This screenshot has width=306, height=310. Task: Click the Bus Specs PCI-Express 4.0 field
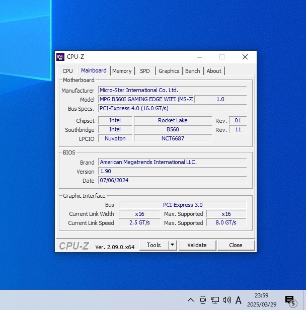coord(172,108)
